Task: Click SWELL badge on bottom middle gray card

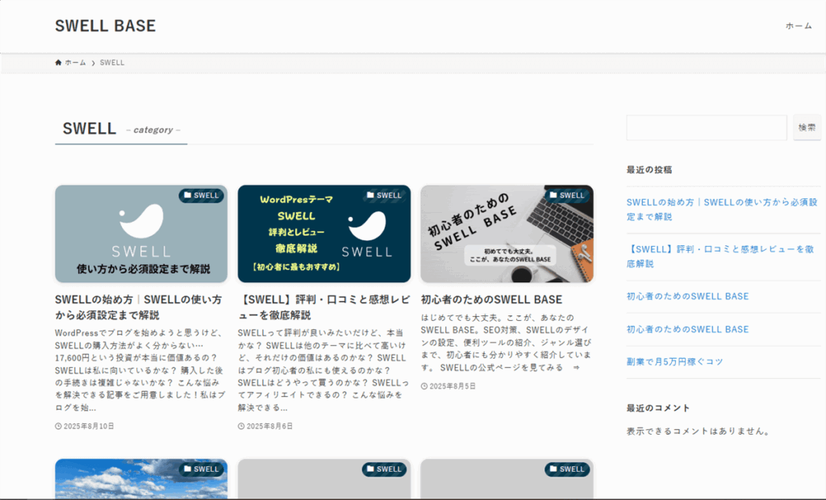Action: coord(384,469)
